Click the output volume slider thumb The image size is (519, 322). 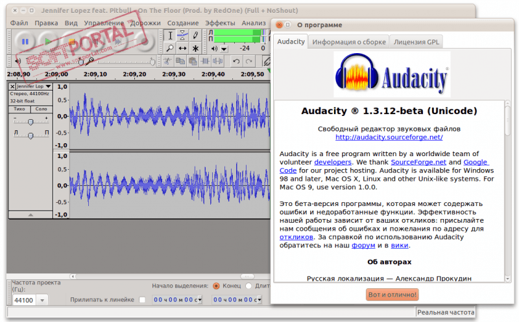[x=80, y=62]
